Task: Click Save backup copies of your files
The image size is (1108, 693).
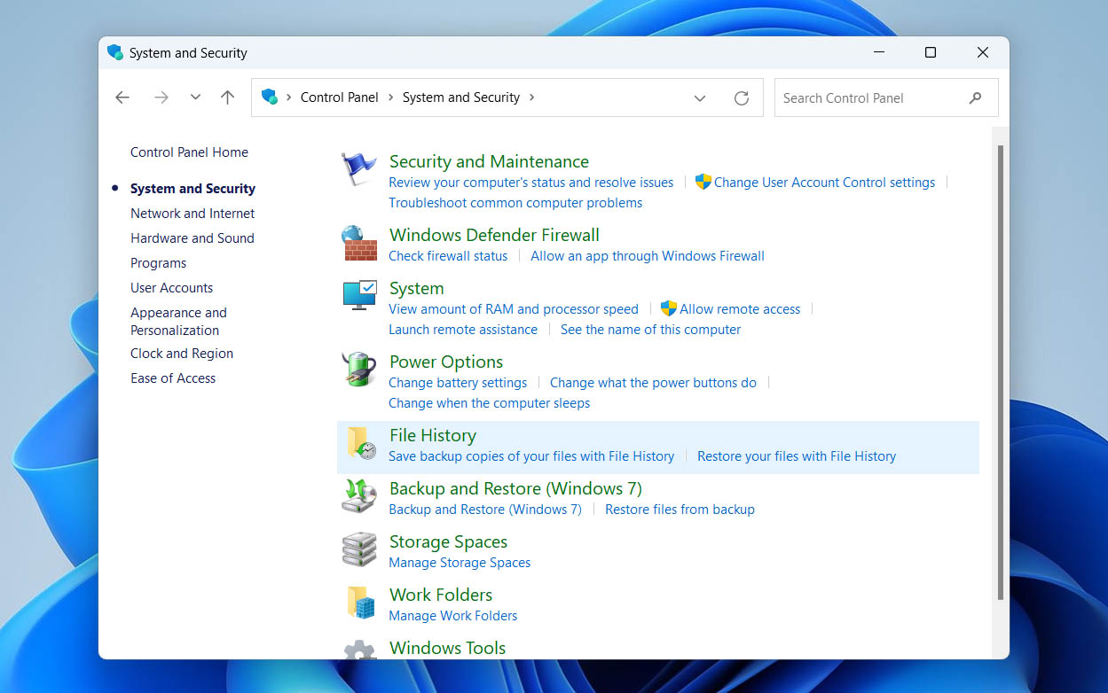Action: point(531,456)
